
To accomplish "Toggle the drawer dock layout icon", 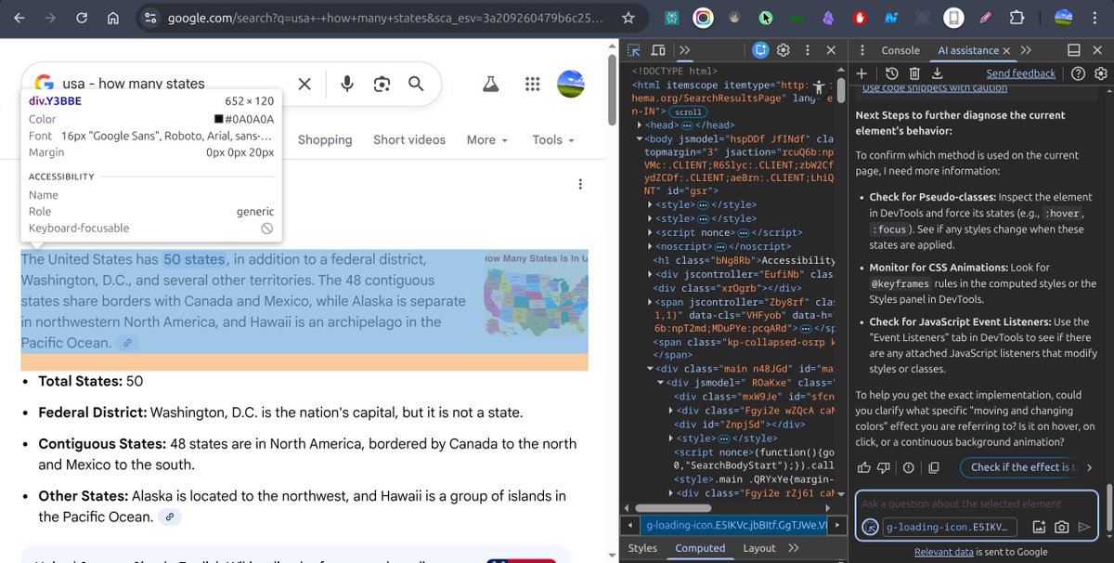I will click(x=1074, y=50).
